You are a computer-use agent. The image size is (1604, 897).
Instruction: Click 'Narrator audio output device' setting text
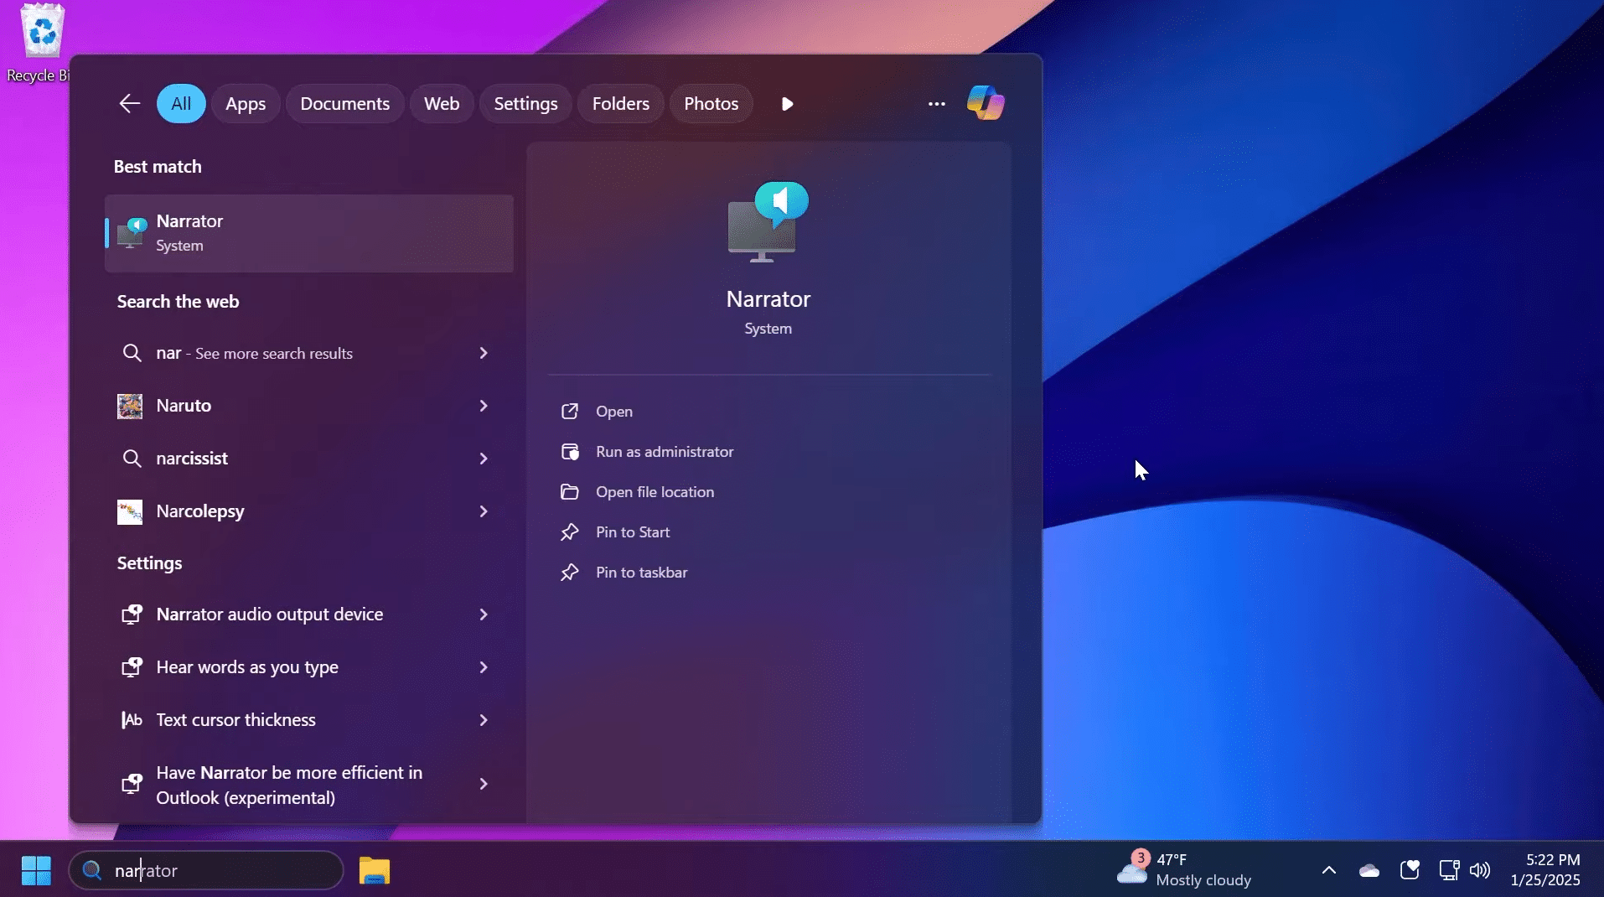[x=270, y=614]
